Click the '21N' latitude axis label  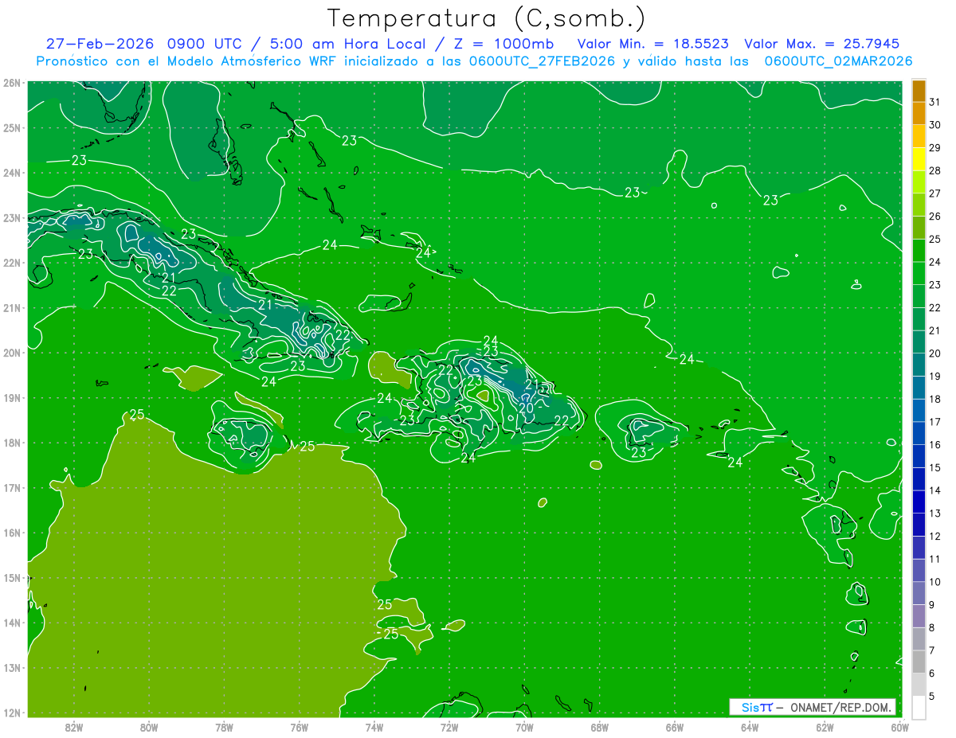coord(12,307)
